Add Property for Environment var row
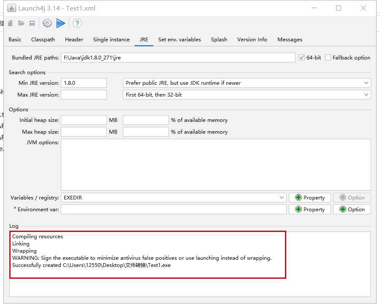Viewport: 380px width, 307px height. [310, 209]
